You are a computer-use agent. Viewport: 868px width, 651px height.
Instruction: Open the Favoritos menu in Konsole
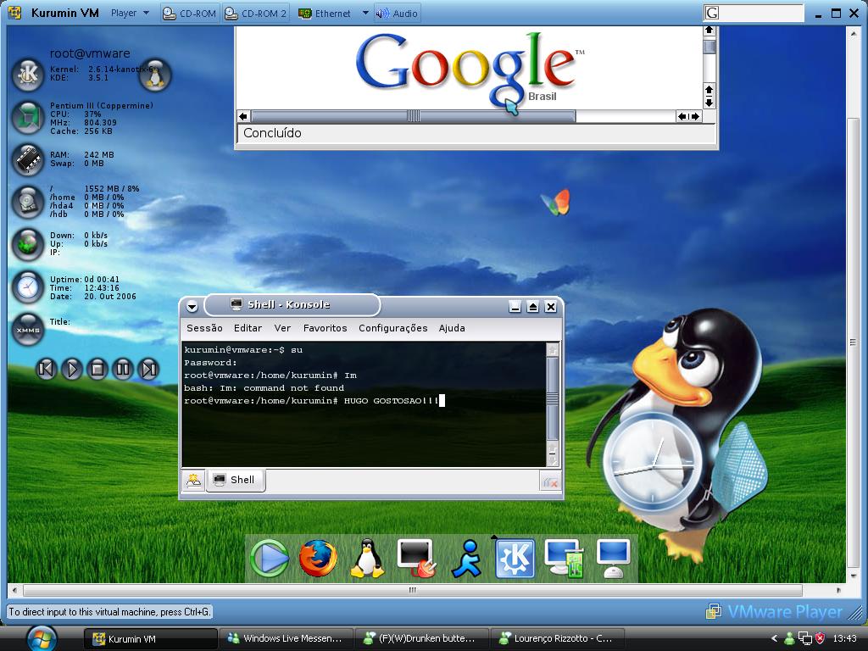(x=325, y=328)
